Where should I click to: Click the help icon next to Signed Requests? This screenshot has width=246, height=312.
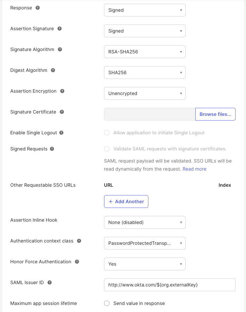pyautogui.click(x=52, y=149)
